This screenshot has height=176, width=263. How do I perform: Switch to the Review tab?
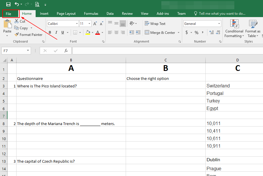coord(127,14)
